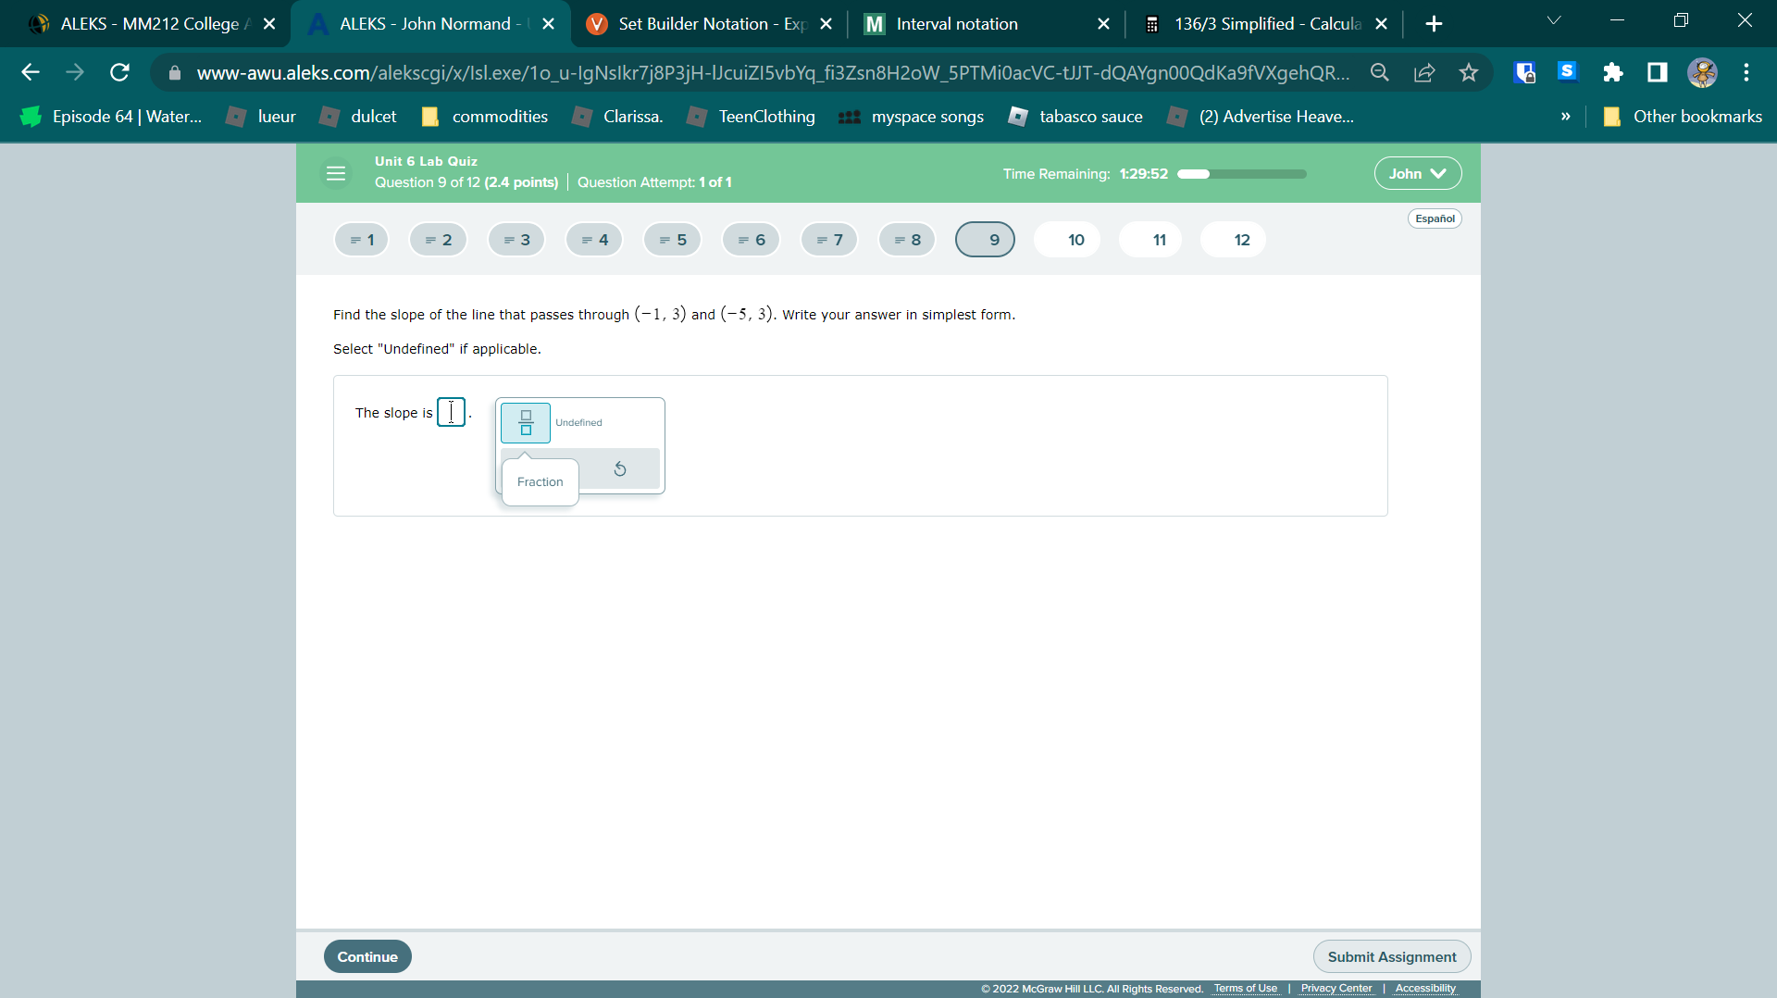Open the Other bookmarks folder
The height and width of the screenshot is (998, 1777).
click(1682, 117)
